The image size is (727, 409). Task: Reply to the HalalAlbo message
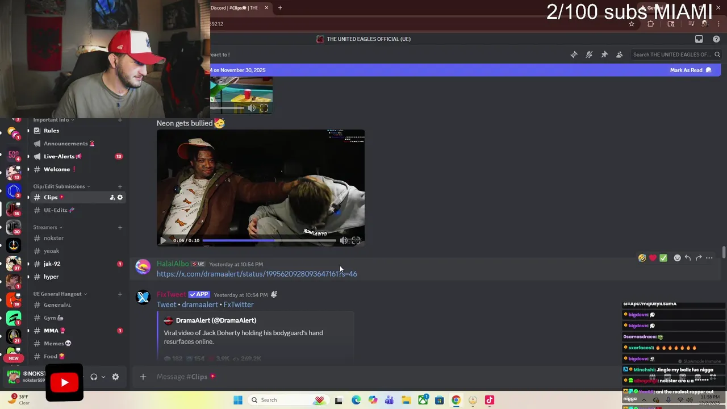tap(688, 258)
